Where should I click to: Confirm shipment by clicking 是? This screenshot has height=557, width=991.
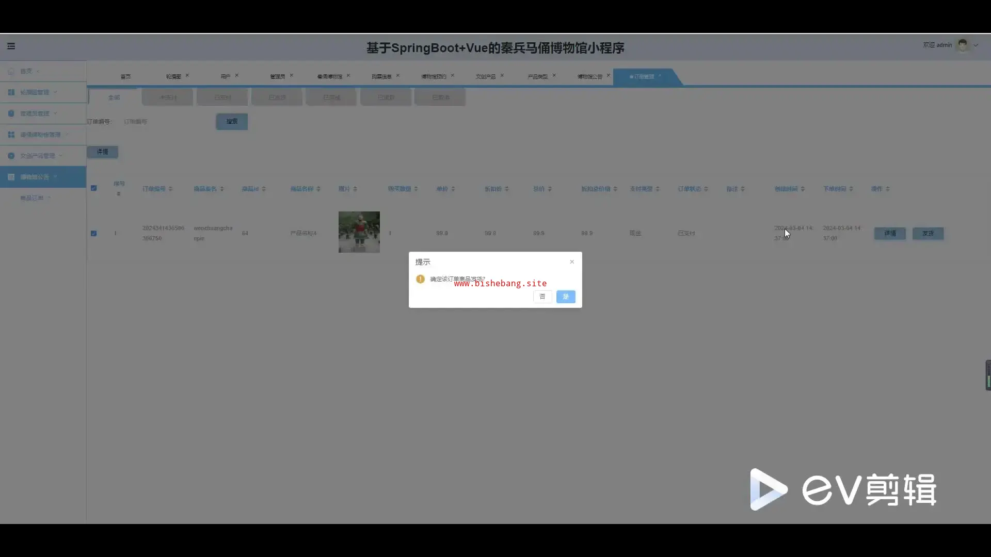(x=566, y=297)
